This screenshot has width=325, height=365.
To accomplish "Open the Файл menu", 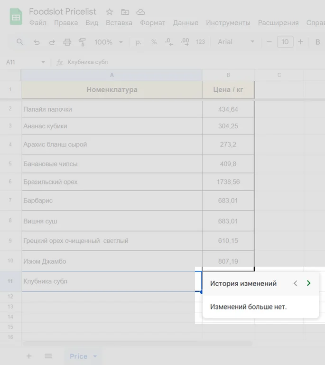I will pyautogui.click(x=37, y=23).
